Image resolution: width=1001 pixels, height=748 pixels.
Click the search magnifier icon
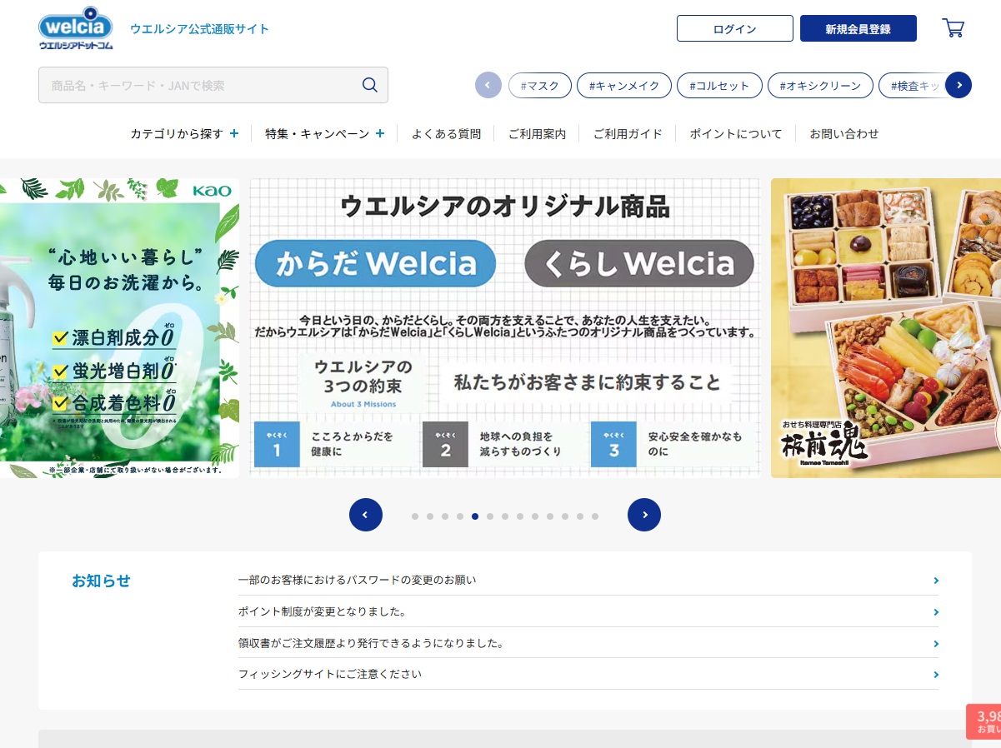point(370,85)
